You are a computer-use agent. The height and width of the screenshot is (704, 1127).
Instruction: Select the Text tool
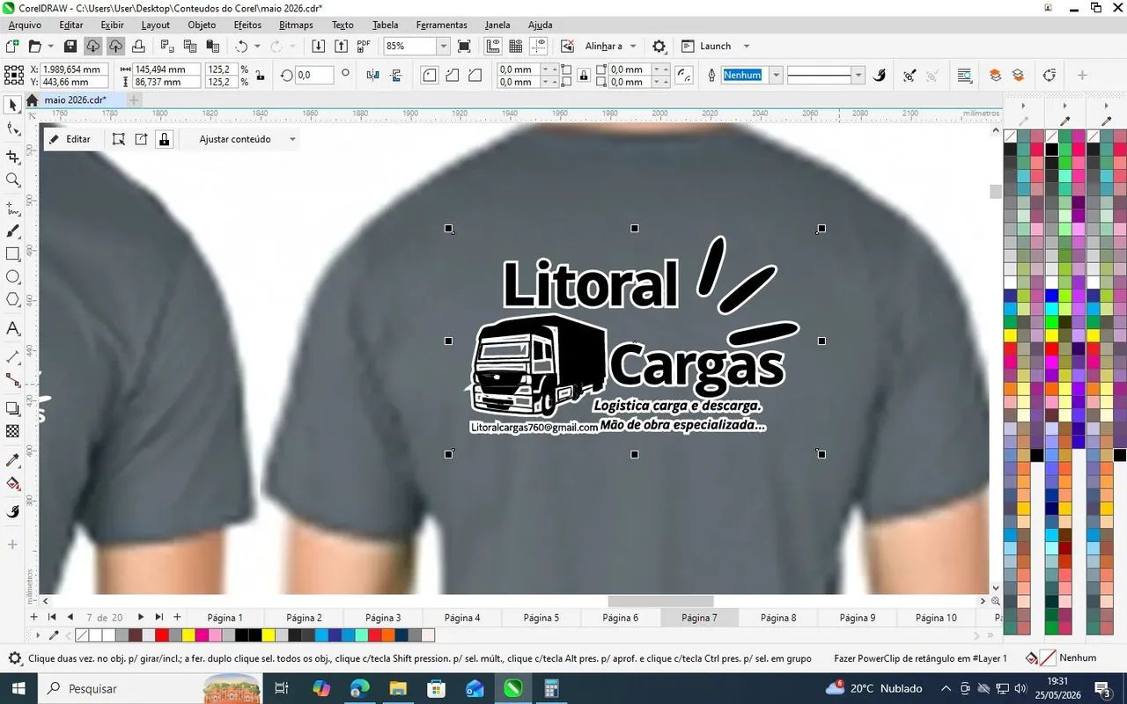click(x=12, y=329)
